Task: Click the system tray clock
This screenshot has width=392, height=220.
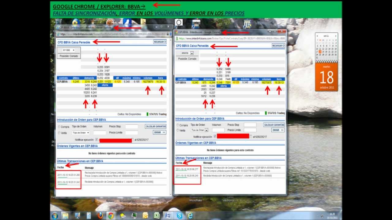Action: 333,216
